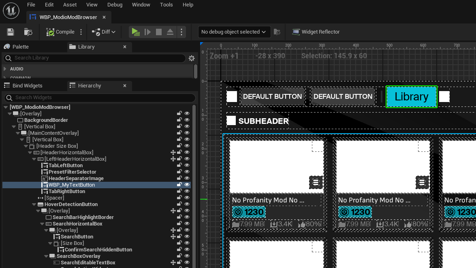Select the Library button in designer canvas
Viewport: 476px width, 268px height.
(x=411, y=96)
